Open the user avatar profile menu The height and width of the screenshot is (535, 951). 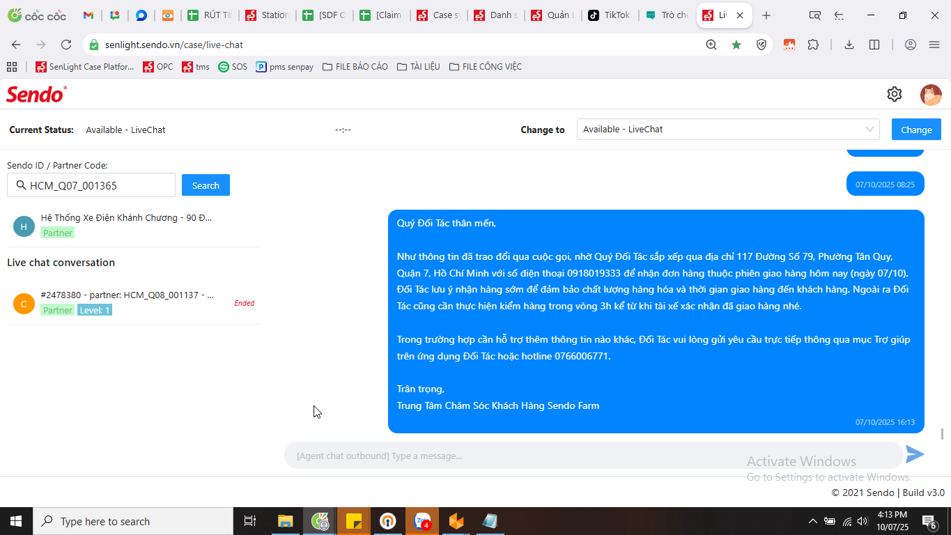click(x=931, y=95)
